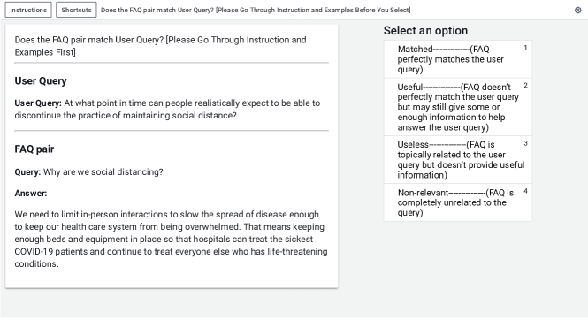Screen dimensions: 588x320
Task: Click the 'User Query' section heading
Action: 41,81
